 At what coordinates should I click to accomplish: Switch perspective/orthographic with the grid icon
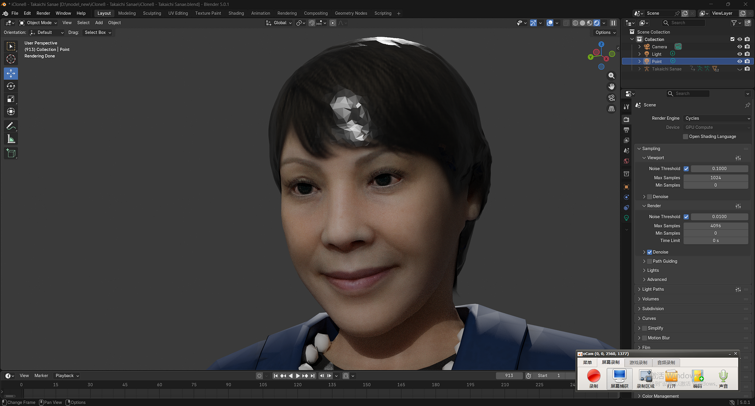(x=612, y=109)
